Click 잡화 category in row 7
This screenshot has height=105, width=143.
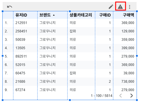[73, 73]
